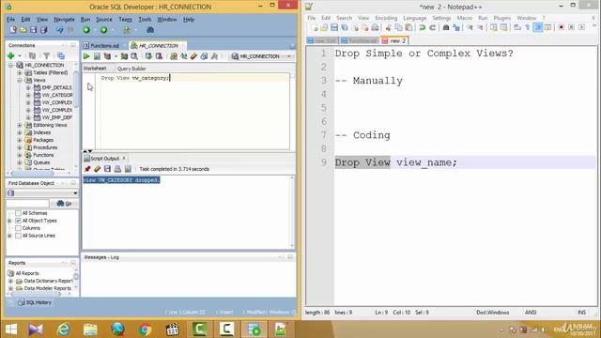Expand the Indexes node
The image size is (601, 338).
pos(20,132)
